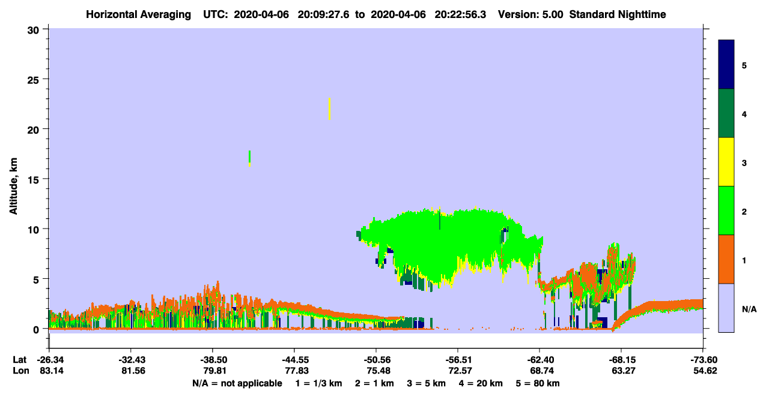Click the yellow colorbar segment labeled 3
This screenshot has height=400, width=781.
[x=726, y=162]
